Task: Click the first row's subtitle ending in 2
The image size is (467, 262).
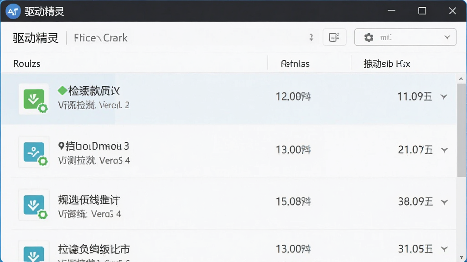Action: coord(93,105)
